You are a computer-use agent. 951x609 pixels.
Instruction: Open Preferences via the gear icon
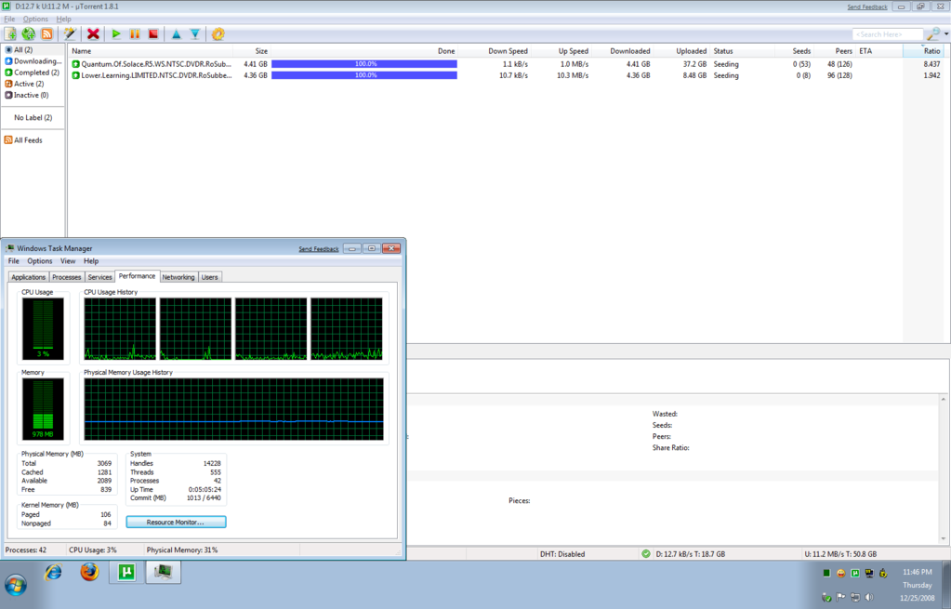point(218,34)
